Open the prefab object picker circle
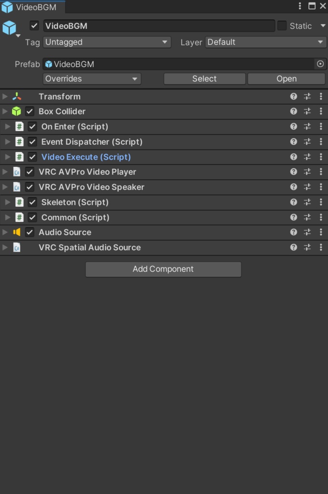The width and height of the screenshot is (328, 494). click(x=320, y=64)
